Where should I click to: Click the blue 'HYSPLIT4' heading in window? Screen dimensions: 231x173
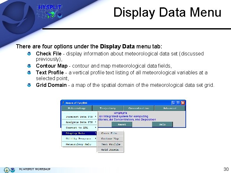tap(121, 113)
